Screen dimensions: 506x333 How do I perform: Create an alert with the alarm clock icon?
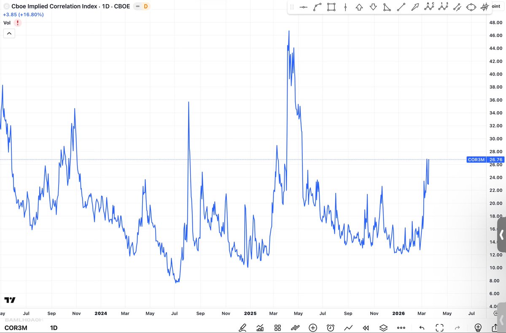pos(331,328)
